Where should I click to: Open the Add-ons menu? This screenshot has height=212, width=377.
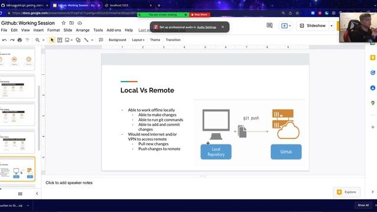(x=114, y=30)
